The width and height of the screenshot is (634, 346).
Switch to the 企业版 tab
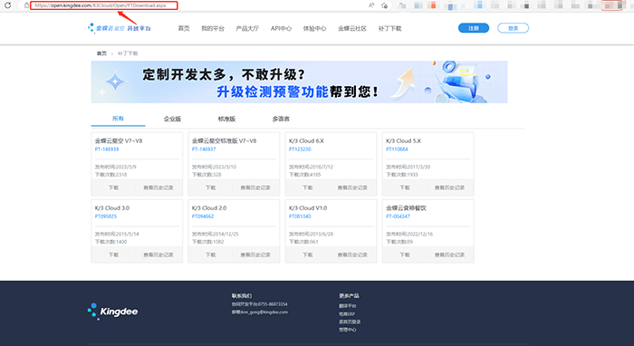(x=172, y=119)
